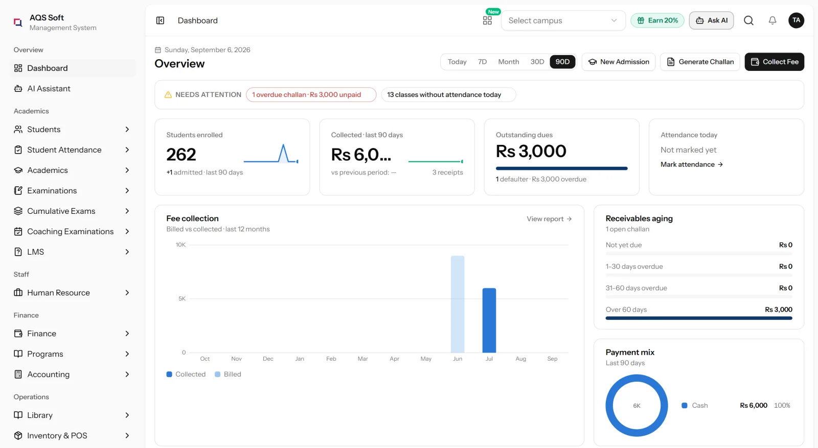Screen dimensions: 818x448
Task: Click the calendar icon beside the date
Action: point(158,50)
